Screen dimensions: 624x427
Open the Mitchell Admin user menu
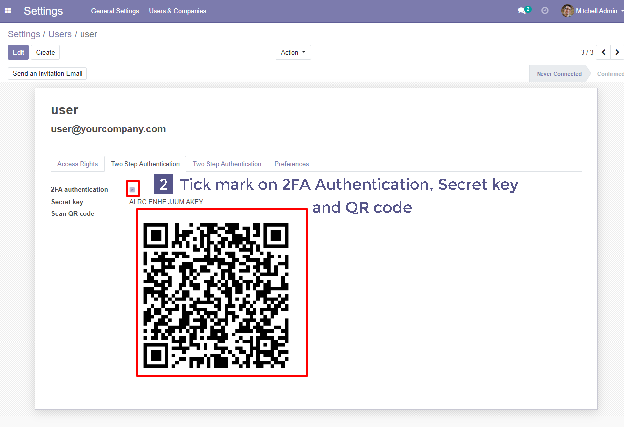(x=592, y=11)
